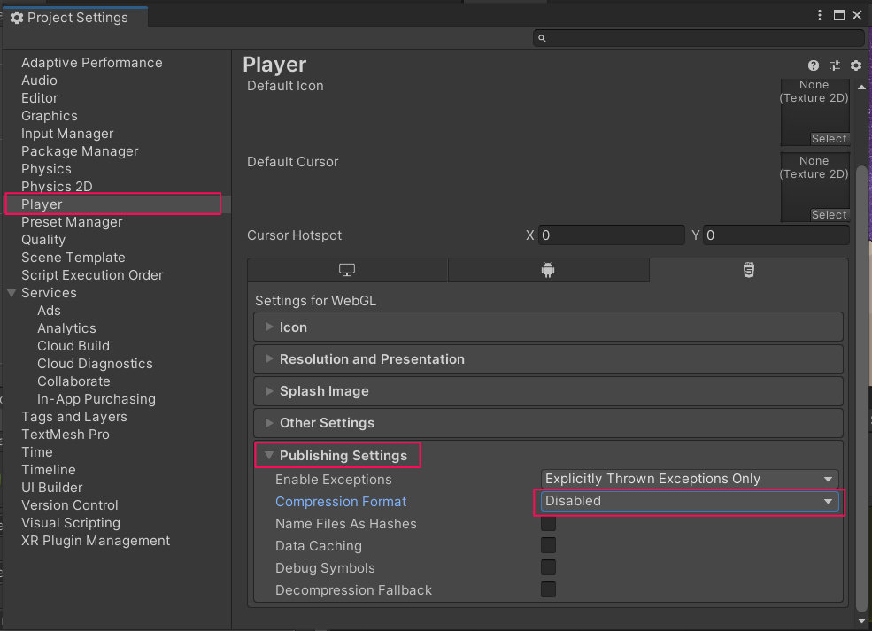
Task: Open Package Manager settings
Action: coord(80,151)
